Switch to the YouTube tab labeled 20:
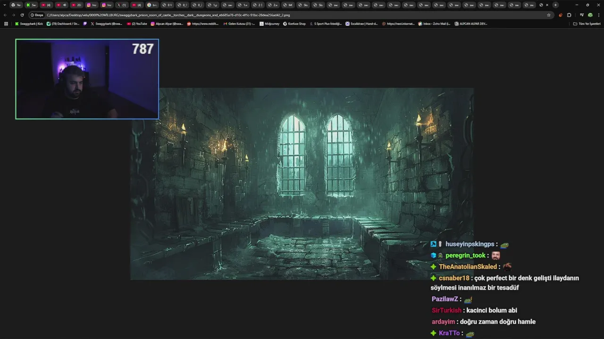 pos(76,5)
